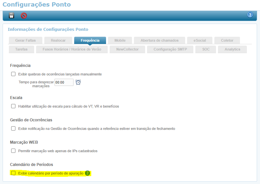Enable Exibir quebras de ocorrências checkbox
This screenshot has width=260, height=184.
click(x=13, y=74)
